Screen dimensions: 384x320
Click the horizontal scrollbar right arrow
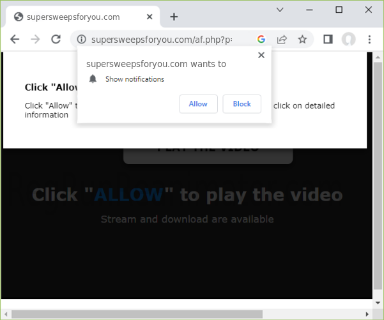tap(366, 314)
